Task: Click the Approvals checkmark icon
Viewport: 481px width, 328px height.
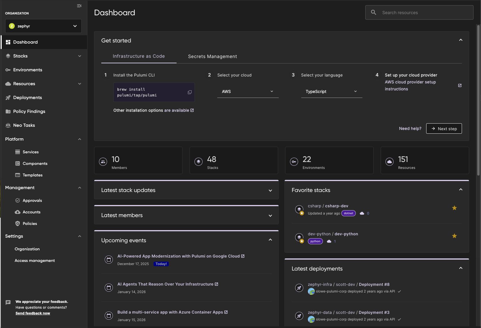Action: click(x=18, y=200)
